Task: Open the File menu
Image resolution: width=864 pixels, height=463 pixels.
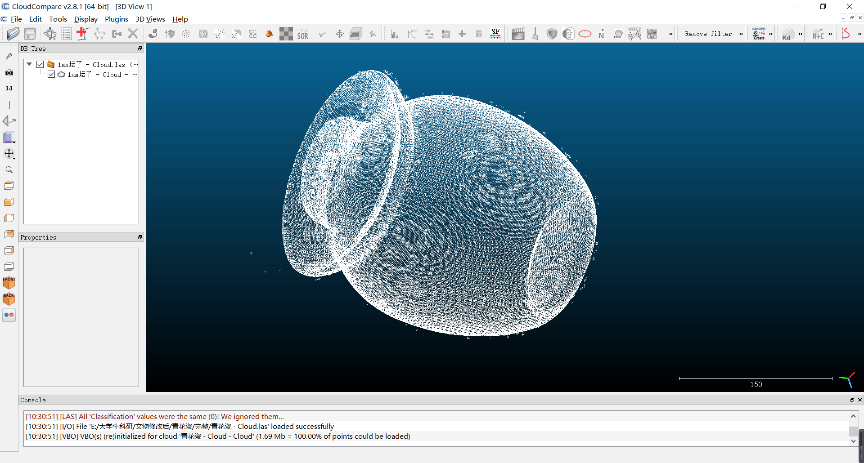Action: coord(16,19)
